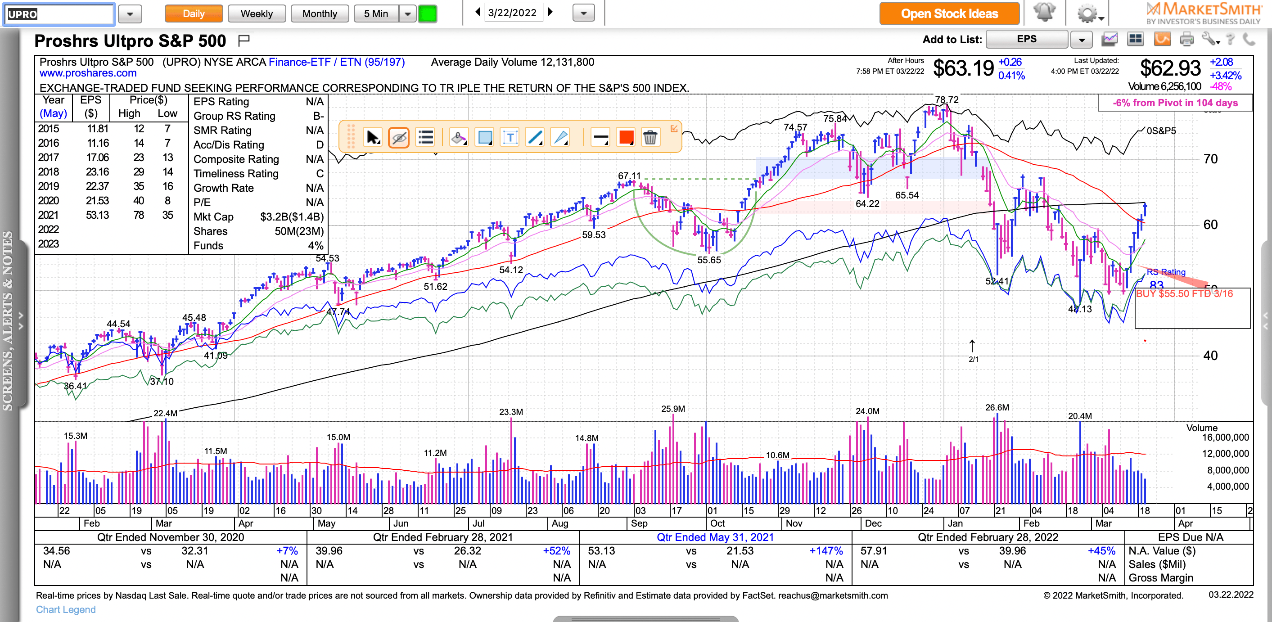The image size is (1272, 622).
Task: Click the Acc/Dis Rating row
Action: [x=258, y=144]
